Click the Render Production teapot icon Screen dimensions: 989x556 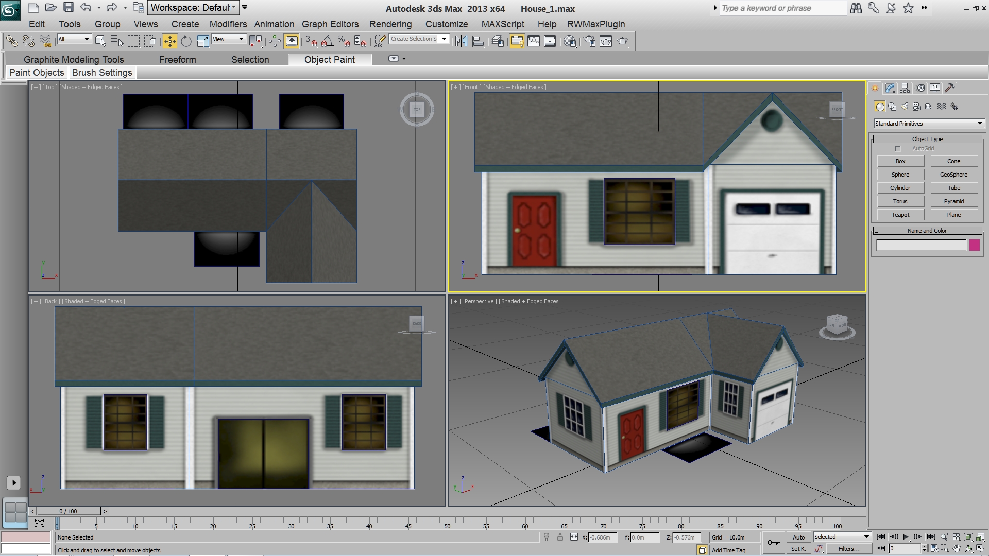[623, 41]
